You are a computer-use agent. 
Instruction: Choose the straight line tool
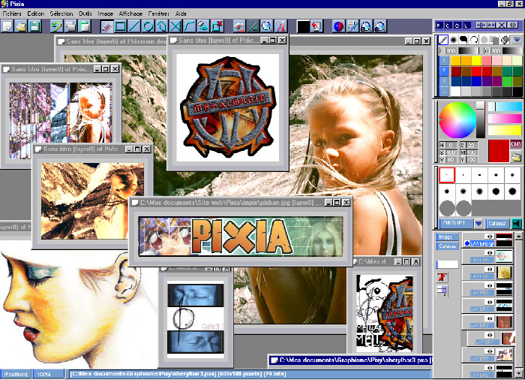pyautogui.click(x=135, y=26)
